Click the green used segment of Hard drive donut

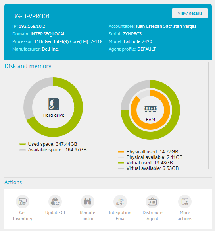[78, 107]
